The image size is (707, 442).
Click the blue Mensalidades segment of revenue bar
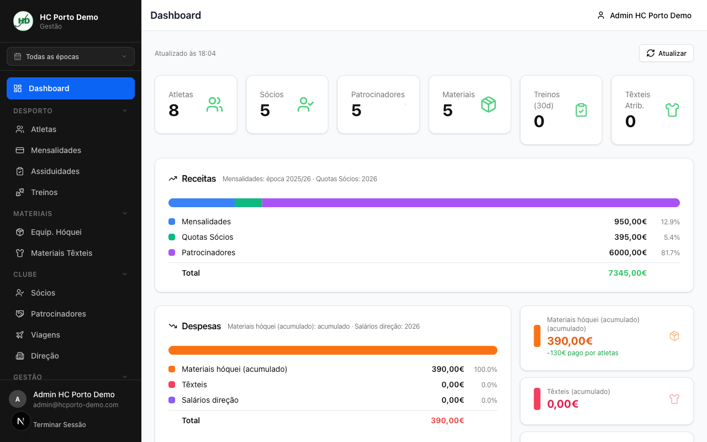(202, 203)
